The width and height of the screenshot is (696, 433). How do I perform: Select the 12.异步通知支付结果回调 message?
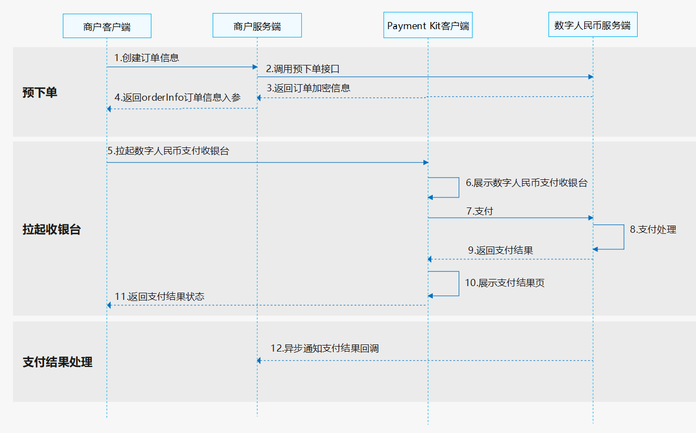(324, 349)
